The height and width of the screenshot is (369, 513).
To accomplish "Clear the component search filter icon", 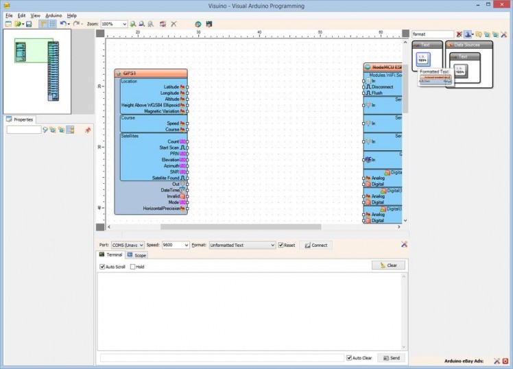I will 460,34.
